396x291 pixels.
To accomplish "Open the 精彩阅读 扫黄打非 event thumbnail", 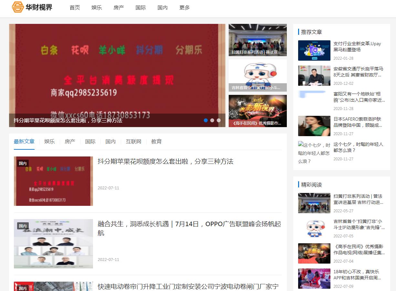I will (314, 203).
